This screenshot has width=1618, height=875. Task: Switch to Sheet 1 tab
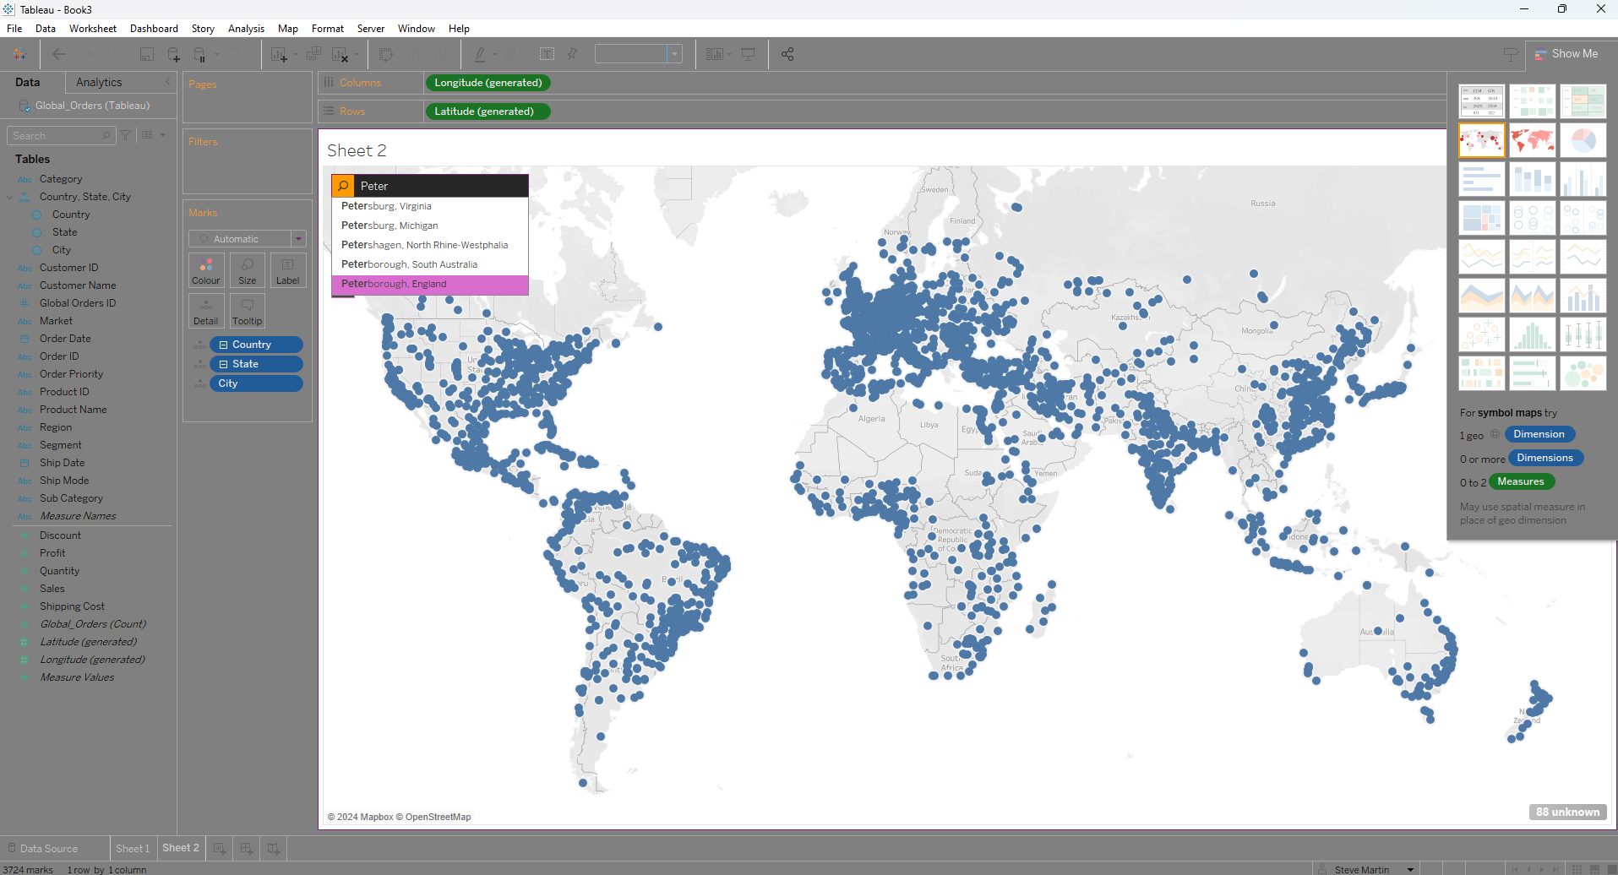click(133, 847)
